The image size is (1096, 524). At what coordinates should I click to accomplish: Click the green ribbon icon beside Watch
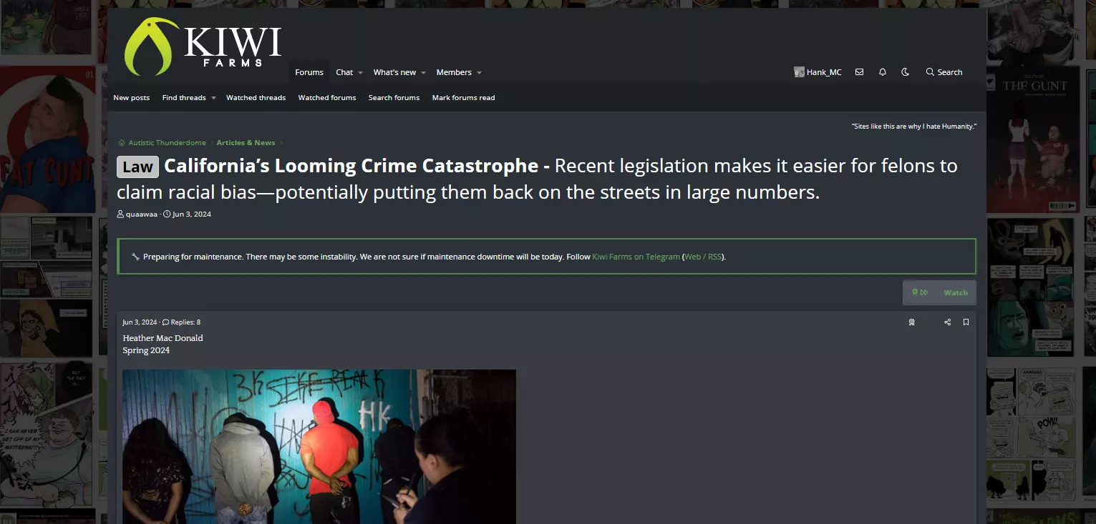click(x=915, y=292)
